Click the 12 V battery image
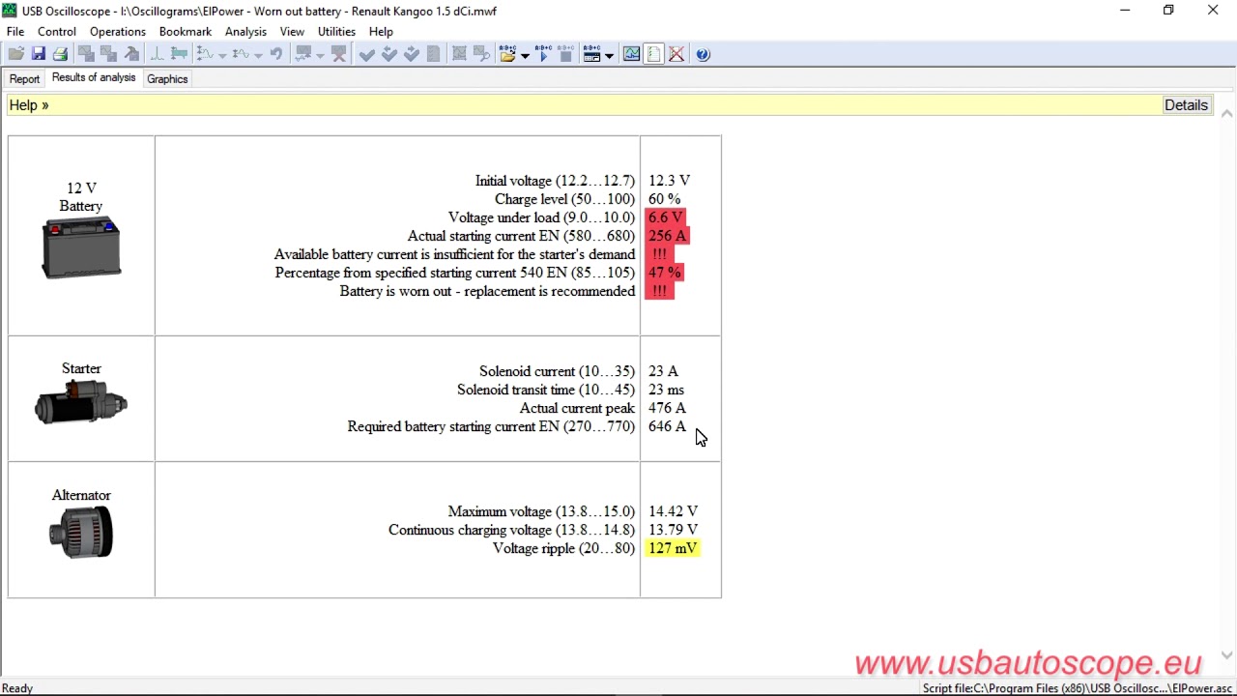Viewport: 1237px width, 696px height. 81,248
